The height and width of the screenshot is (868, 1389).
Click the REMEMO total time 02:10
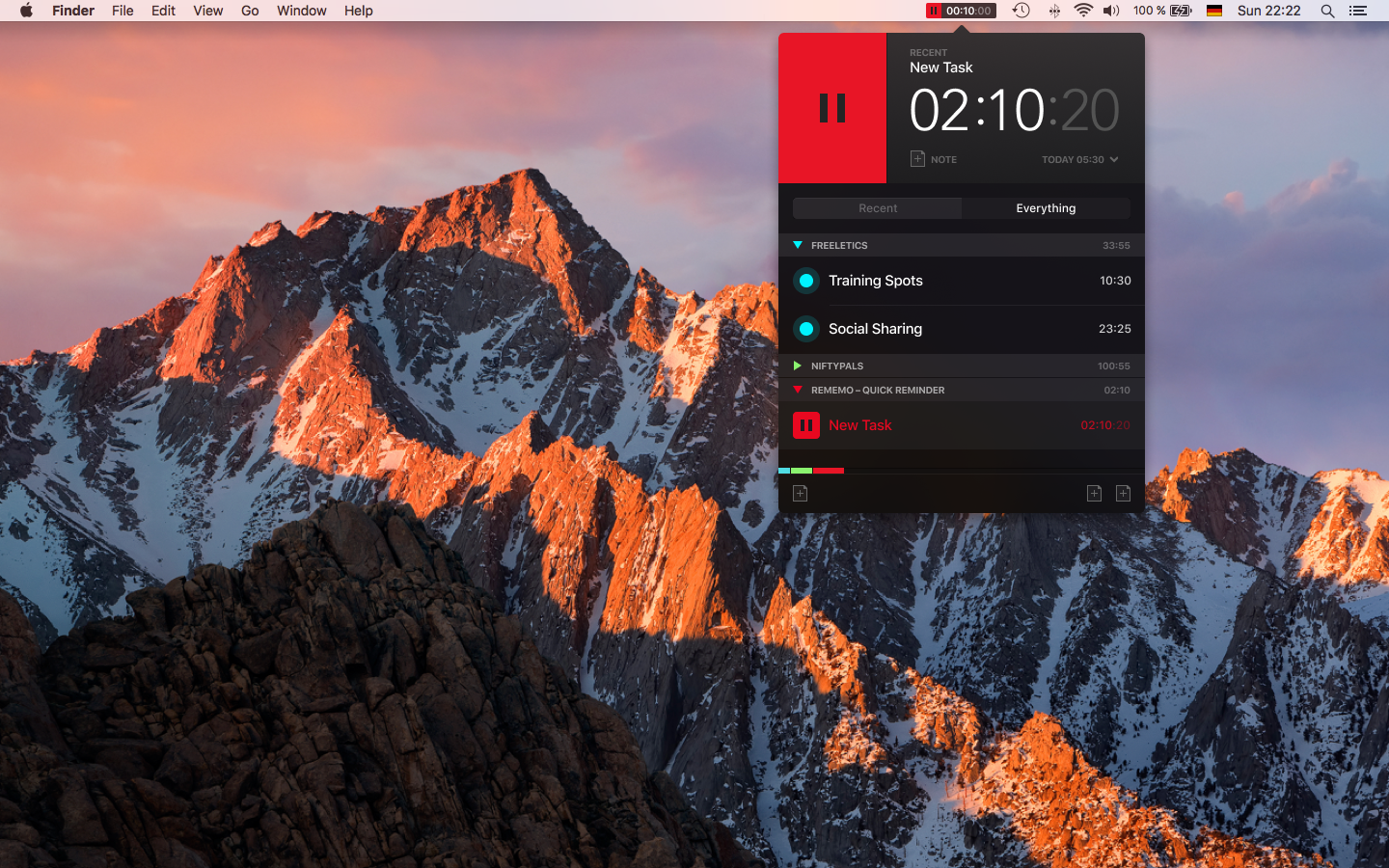click(x=1117, y=391)
